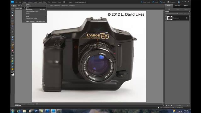Switch to the Share tab
This screenshot has height=113, width=201.
tap(186, 6)
